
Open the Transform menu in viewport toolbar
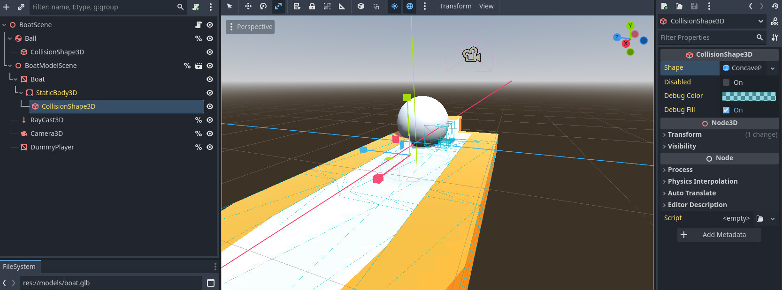[455, 6]
